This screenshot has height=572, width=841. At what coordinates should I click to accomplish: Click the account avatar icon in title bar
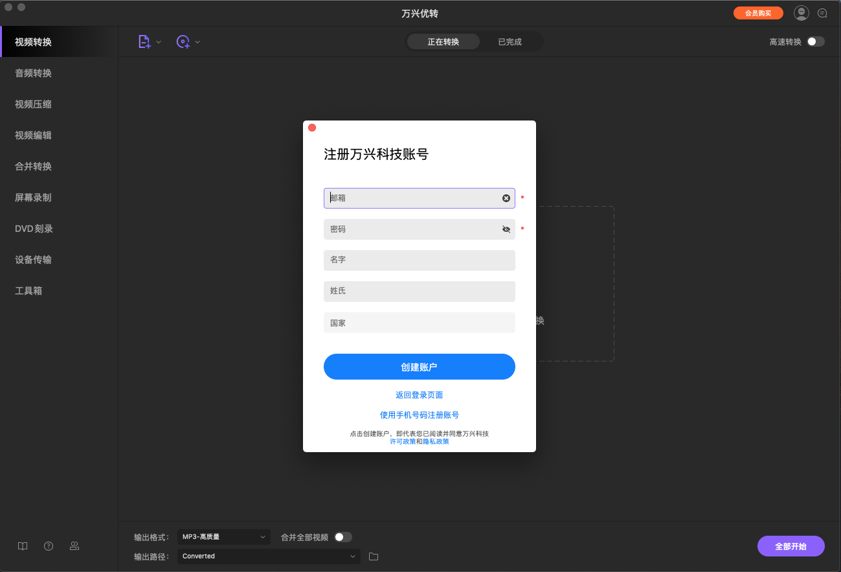coord(801,12)
